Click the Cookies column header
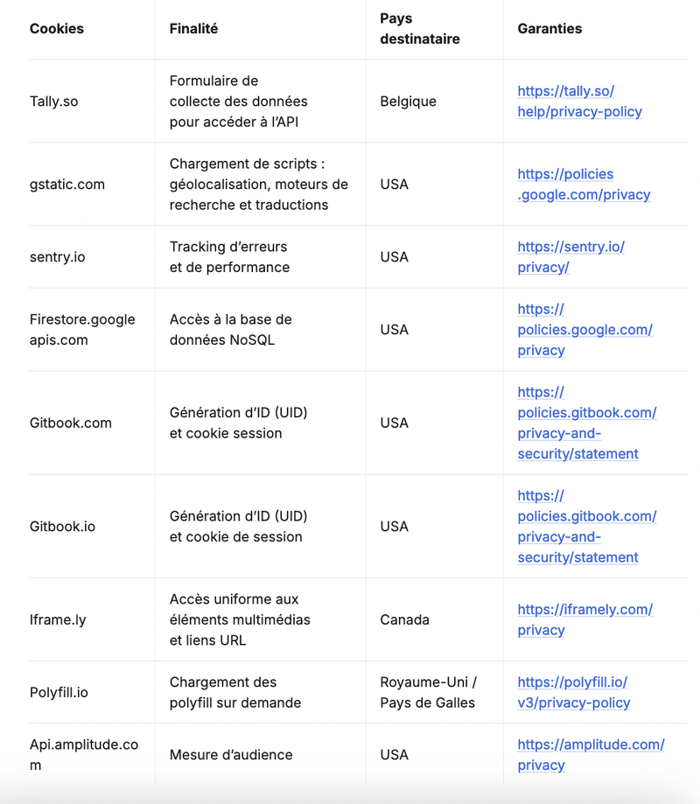 tap(57, 29)
